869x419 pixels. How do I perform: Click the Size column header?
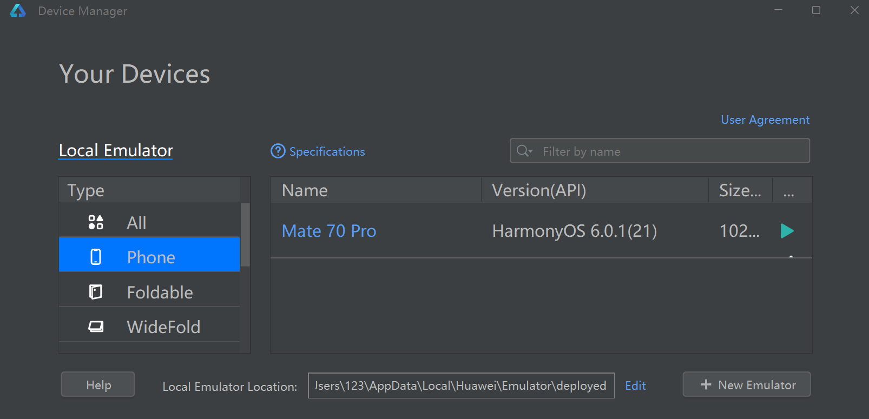coord(741,190)
